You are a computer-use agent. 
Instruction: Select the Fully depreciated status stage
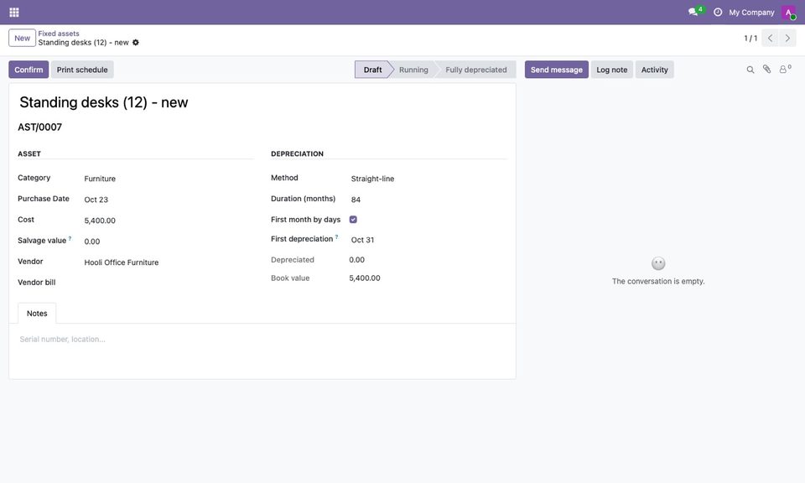476,70
